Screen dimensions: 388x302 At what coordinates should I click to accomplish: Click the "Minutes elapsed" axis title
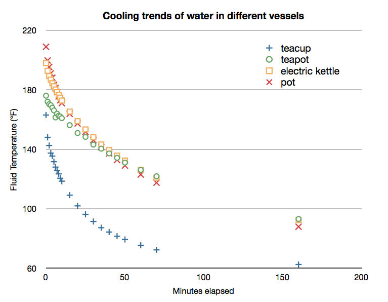(x=203, y=291)
